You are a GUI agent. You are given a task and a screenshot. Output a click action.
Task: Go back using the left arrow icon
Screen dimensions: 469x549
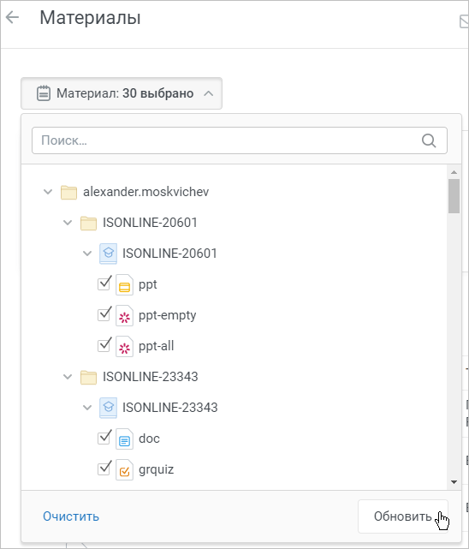pyautogui.click(x=12, y=17)
